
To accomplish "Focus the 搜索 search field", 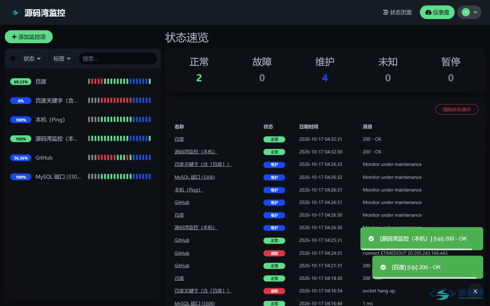I will 118,58.
